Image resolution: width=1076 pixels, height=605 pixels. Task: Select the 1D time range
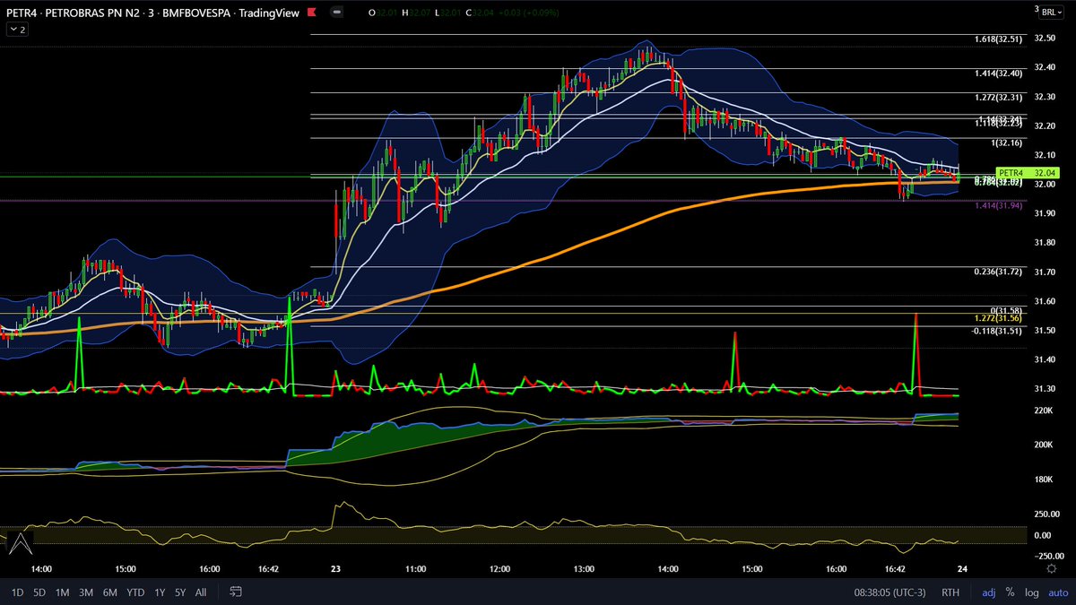click(x=17, y=592)
